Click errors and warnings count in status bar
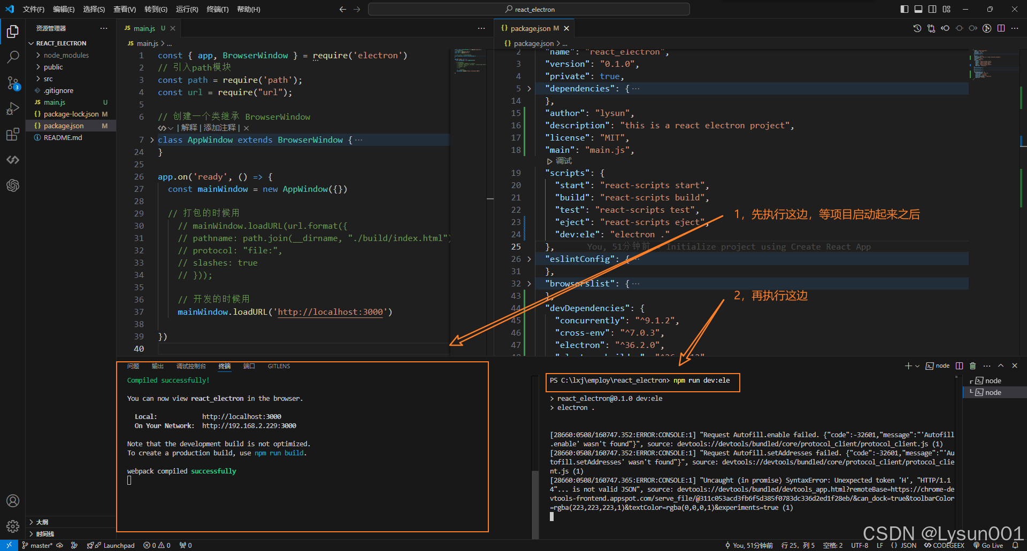 [x=157, y=546]
